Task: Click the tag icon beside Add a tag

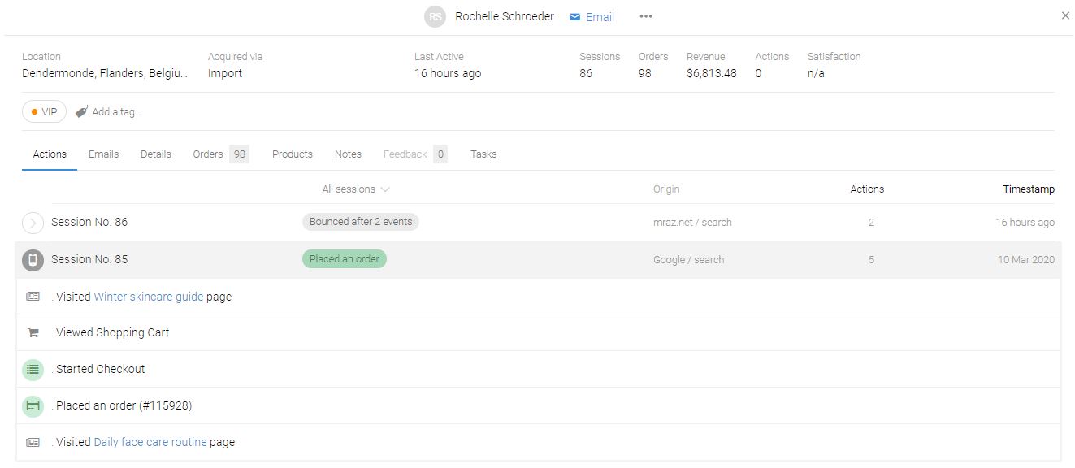Action: tap(81, 112)
